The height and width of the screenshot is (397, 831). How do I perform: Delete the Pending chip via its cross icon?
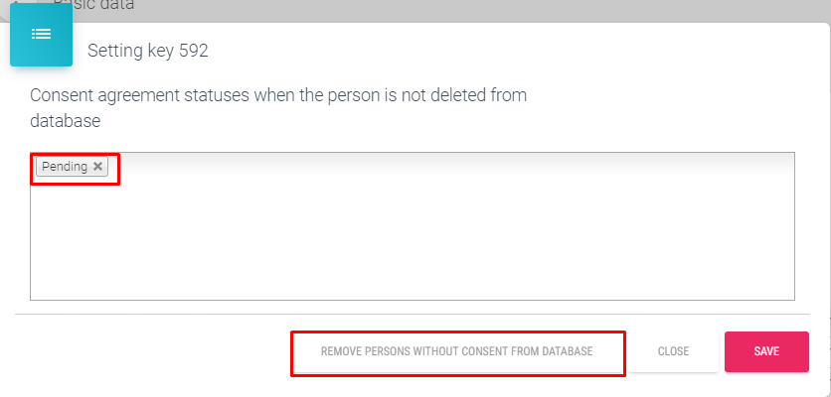(97, 167)
